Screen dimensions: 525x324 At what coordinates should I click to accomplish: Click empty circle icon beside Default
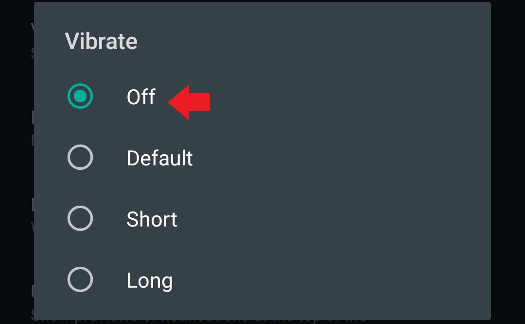[80, 158]
